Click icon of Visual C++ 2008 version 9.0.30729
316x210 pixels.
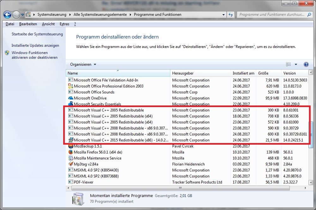pos(70,128)
